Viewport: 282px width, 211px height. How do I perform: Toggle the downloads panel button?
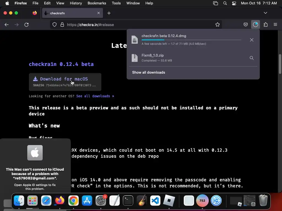[255, 24]
